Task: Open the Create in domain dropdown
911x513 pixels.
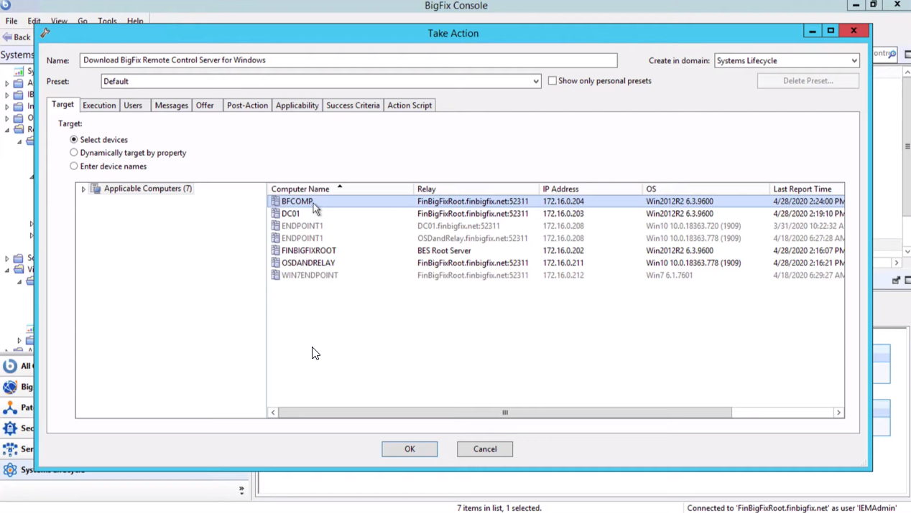Action: (853, 60)
